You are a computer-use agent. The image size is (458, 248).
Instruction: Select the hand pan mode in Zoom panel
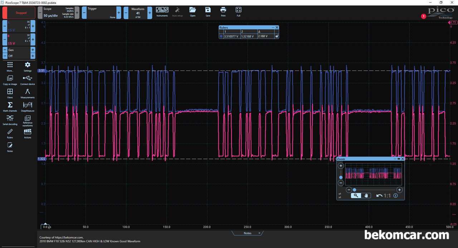coord(366,195)
